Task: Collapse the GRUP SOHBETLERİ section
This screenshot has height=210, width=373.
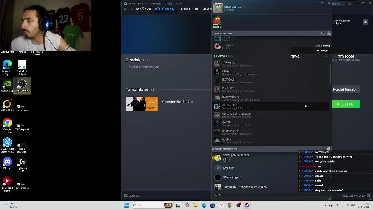Action: point(213,149)
